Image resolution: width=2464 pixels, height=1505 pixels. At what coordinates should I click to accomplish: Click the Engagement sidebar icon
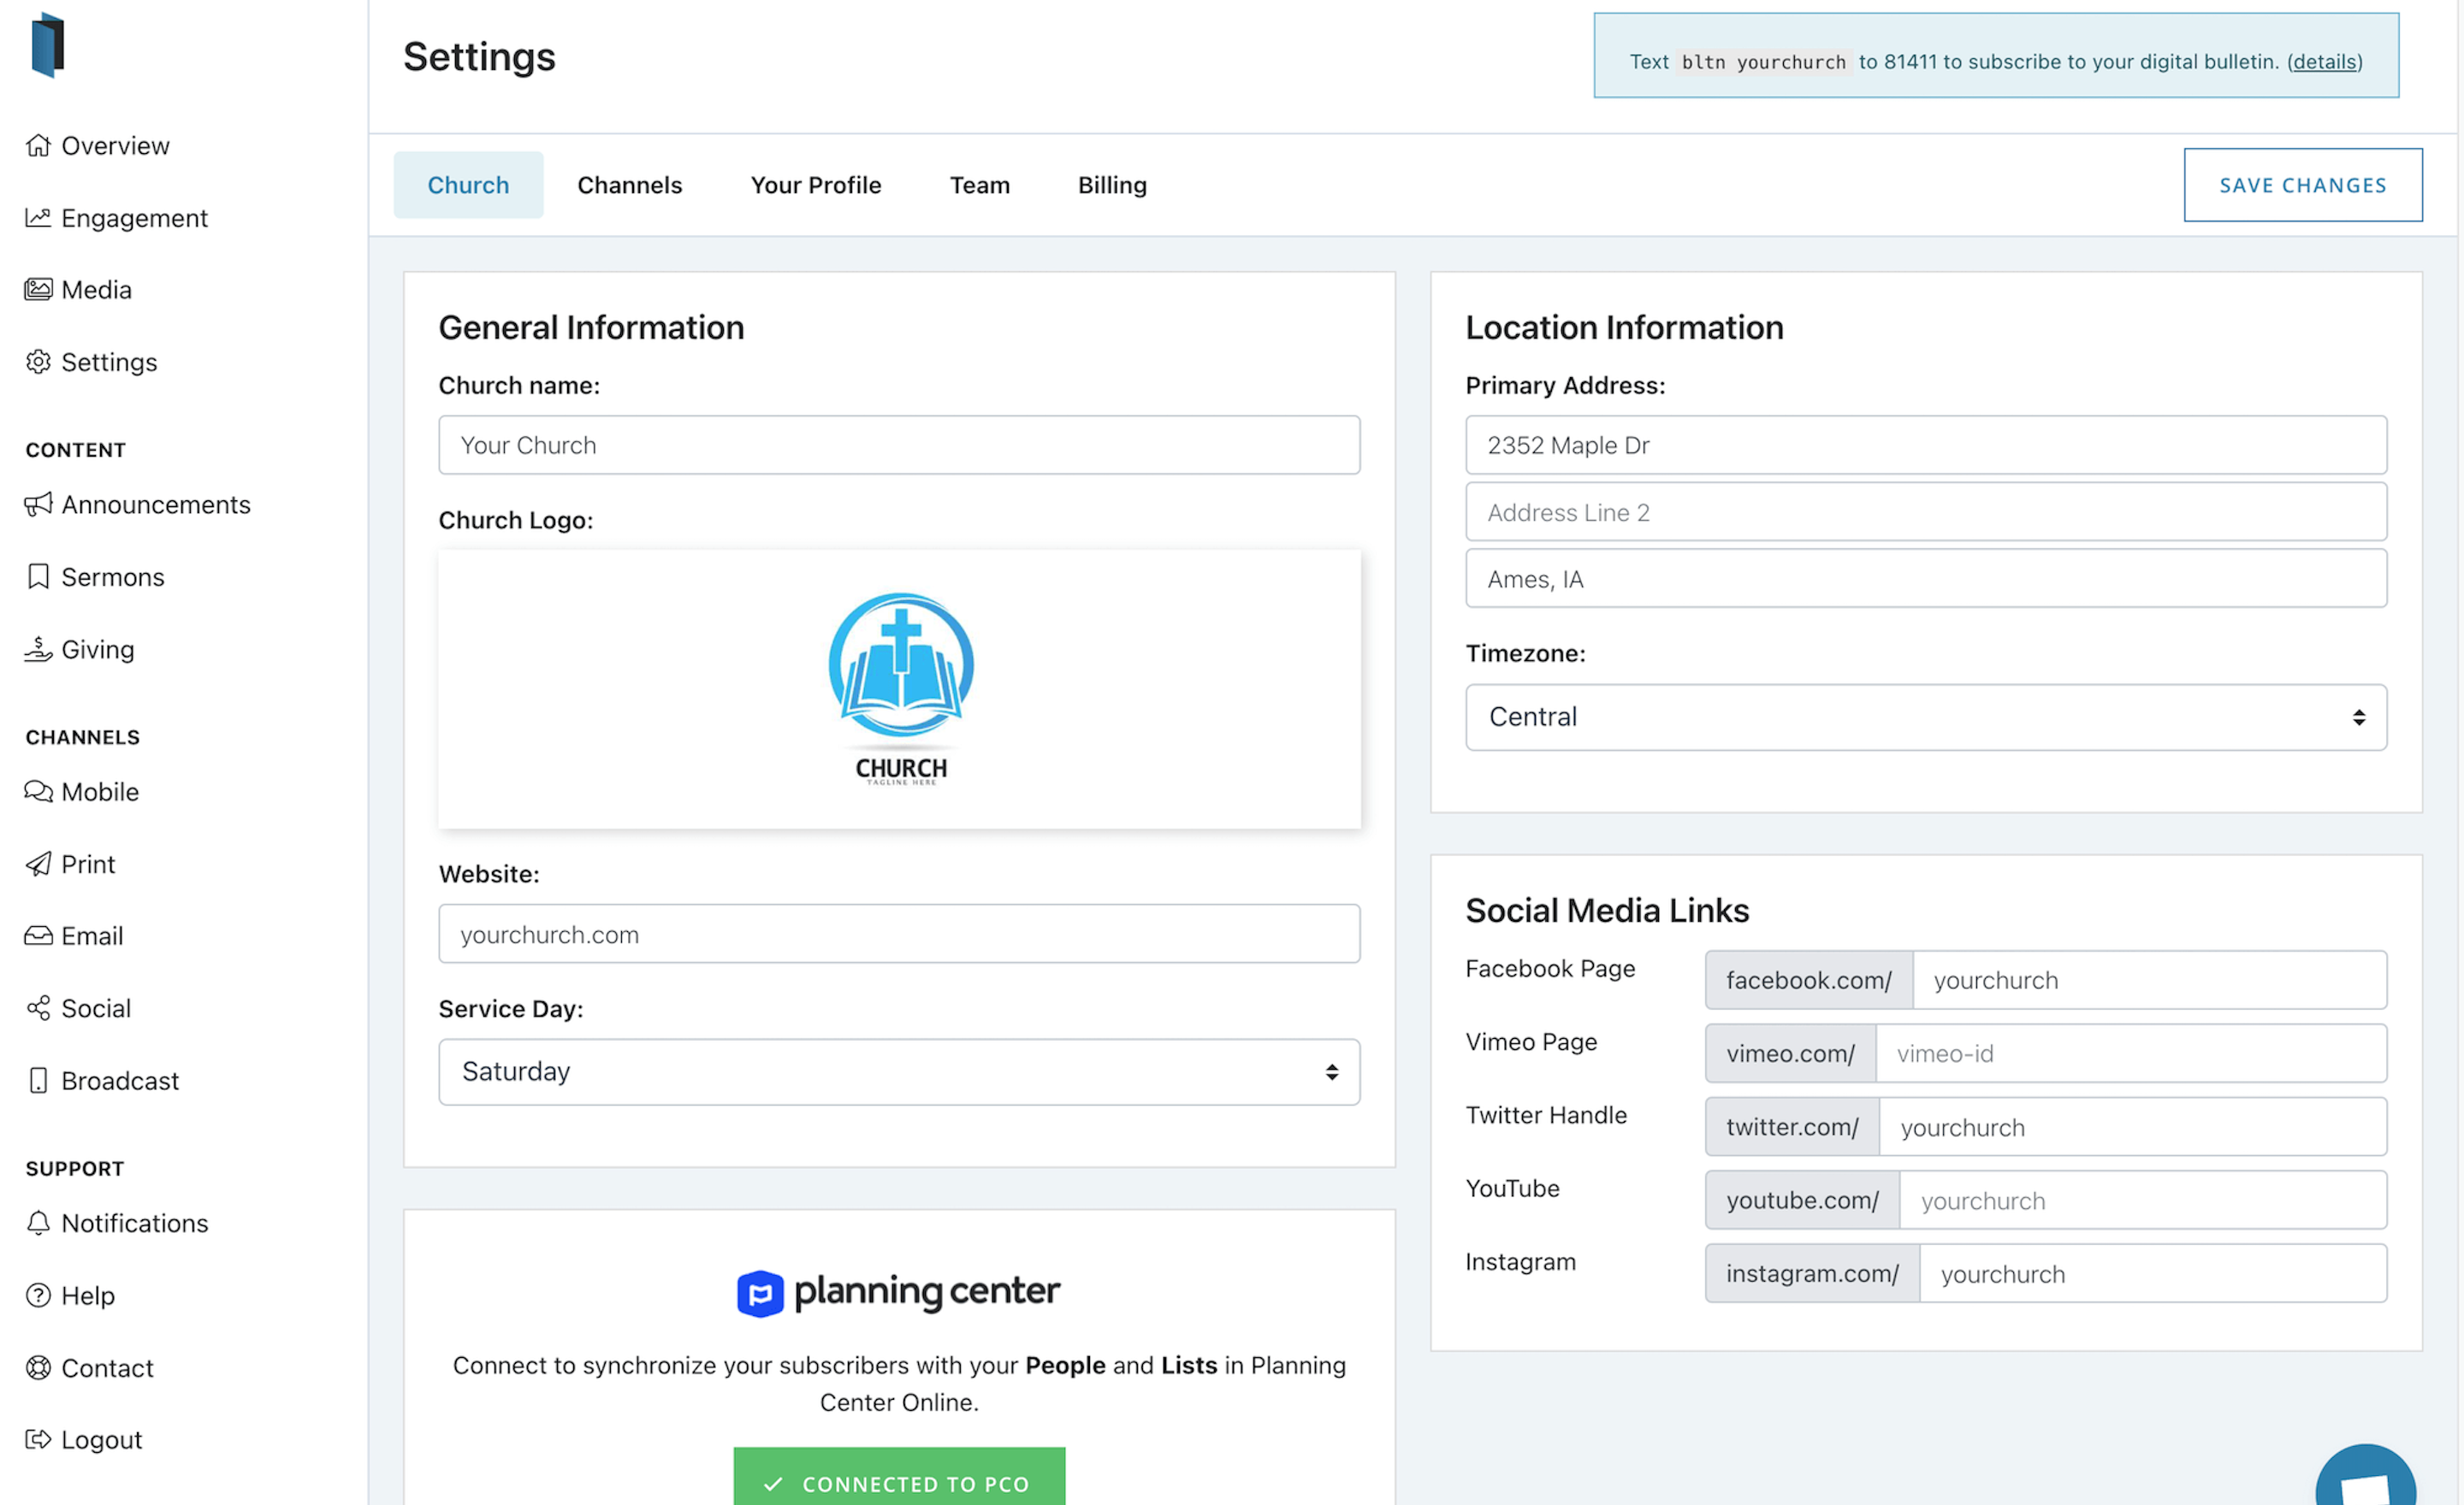click(38, 217)
